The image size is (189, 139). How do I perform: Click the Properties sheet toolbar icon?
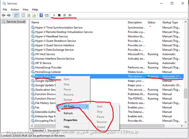pyautogui.click(x=23, y=15)
